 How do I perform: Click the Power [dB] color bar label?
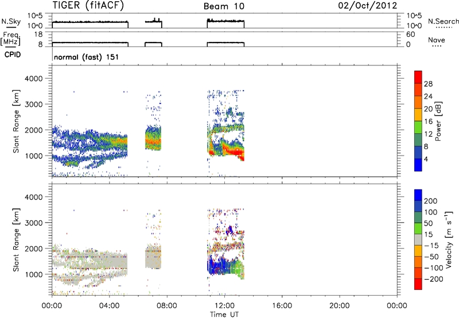click(438, 121)
